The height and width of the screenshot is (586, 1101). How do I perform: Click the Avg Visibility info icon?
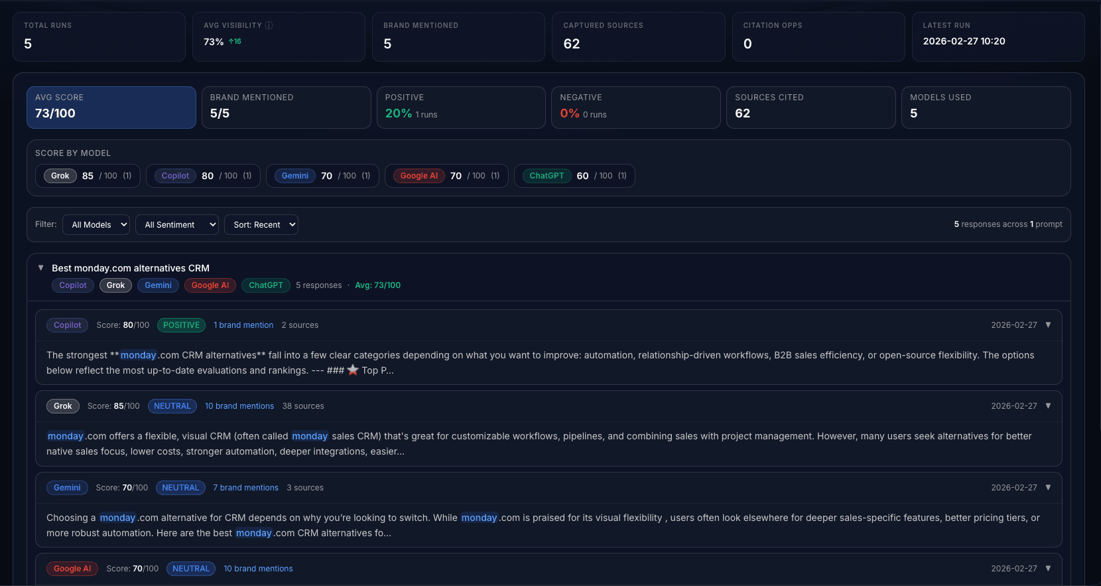(269, 25)
